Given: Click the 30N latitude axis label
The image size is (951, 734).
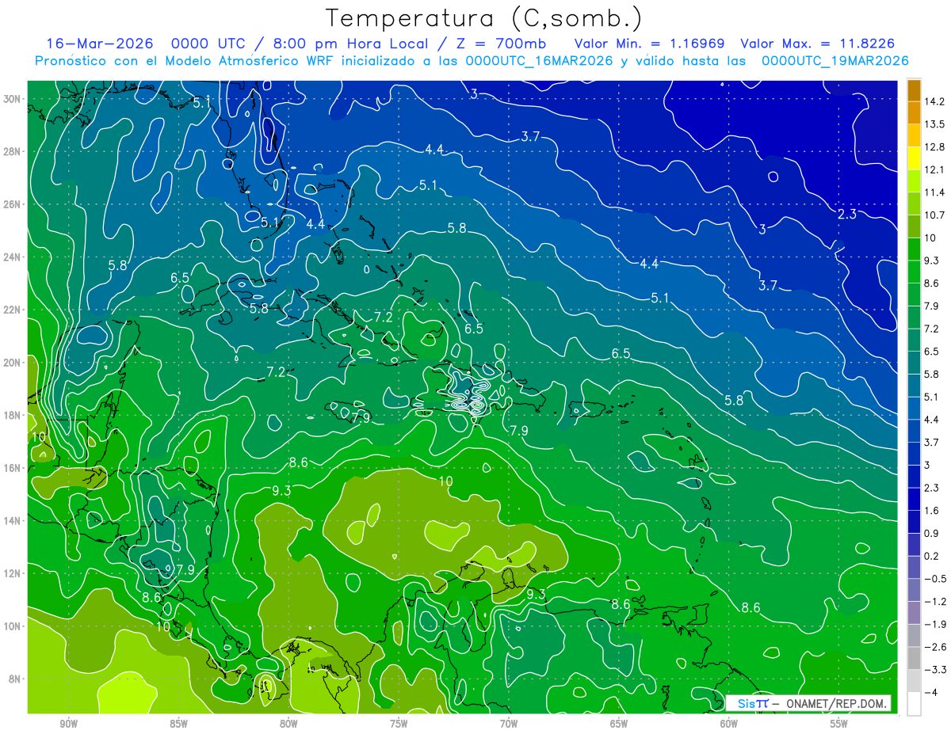Looking at the screenshot, I should click(x=13, y=99).
